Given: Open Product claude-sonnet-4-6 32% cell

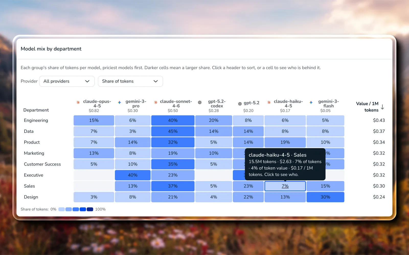Looking at the screenshot, I should point(173,142).
